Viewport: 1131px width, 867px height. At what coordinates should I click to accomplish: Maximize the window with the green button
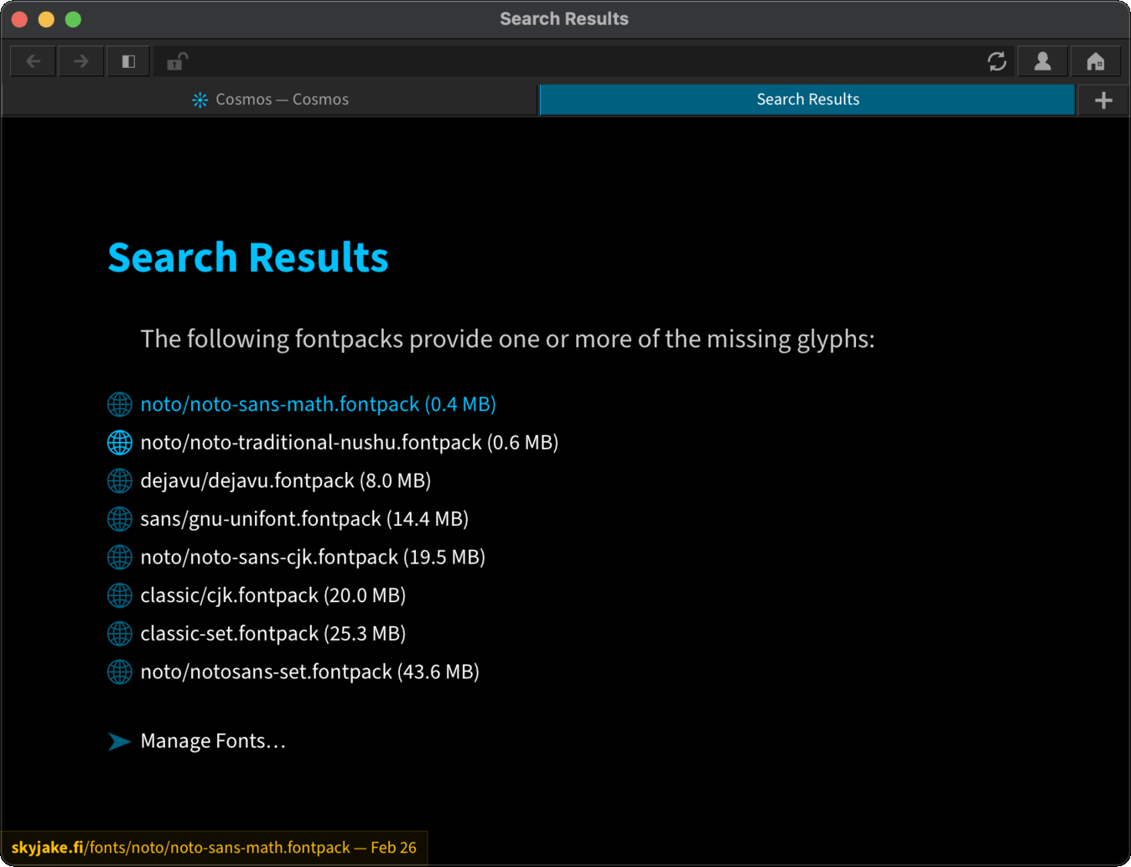coord(73,19)
